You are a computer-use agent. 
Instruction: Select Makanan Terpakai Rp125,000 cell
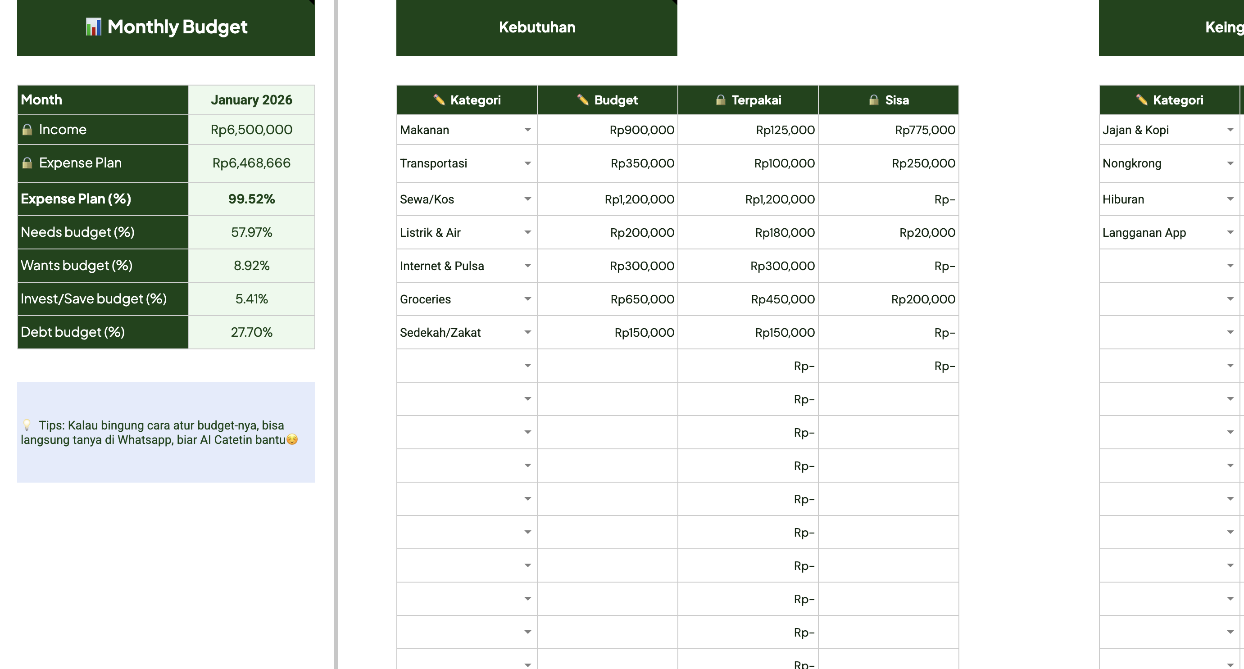748,130
